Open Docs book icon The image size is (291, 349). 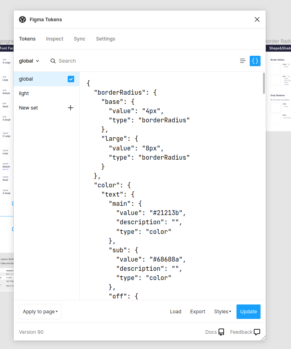point(221,332)
